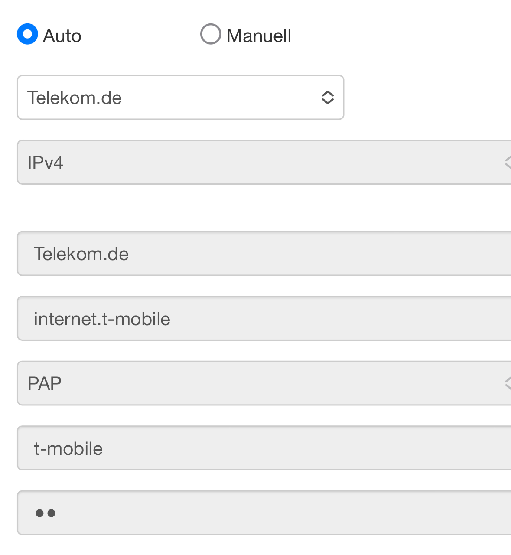Click the cut-off arrow on the PAP dropdown

click(508, 383)
